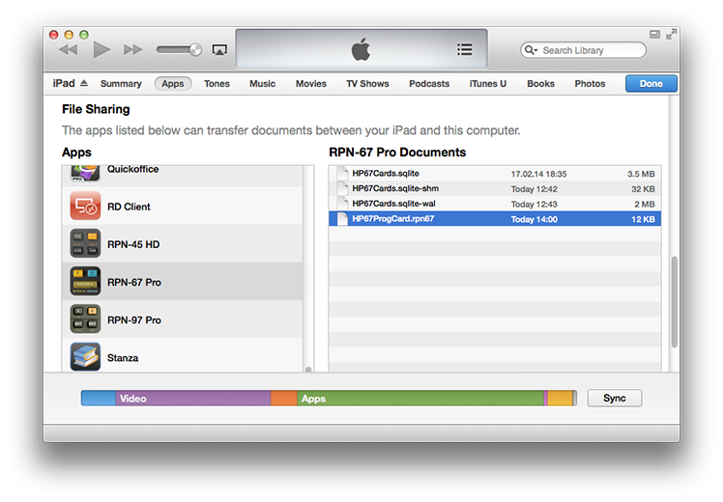Eject the iPad
The height and width of the screenshot is (502, 723).
[84, 83]
